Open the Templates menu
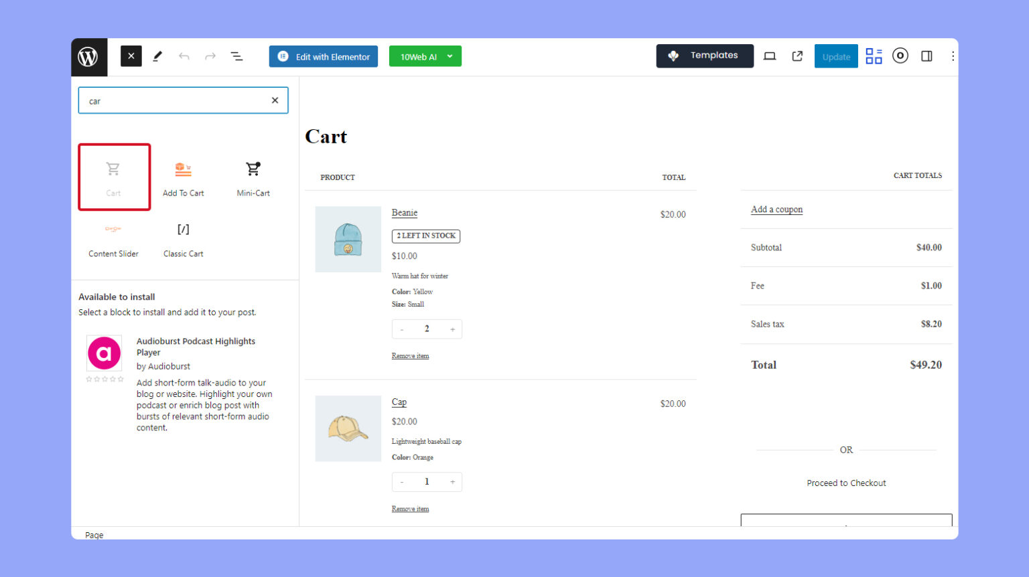Viewport: 1029px width, 577px height. [x=705, y=56]
